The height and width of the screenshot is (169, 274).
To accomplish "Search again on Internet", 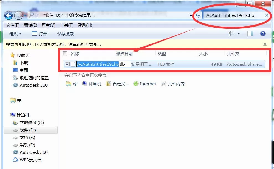I will [x=145, y=84].
